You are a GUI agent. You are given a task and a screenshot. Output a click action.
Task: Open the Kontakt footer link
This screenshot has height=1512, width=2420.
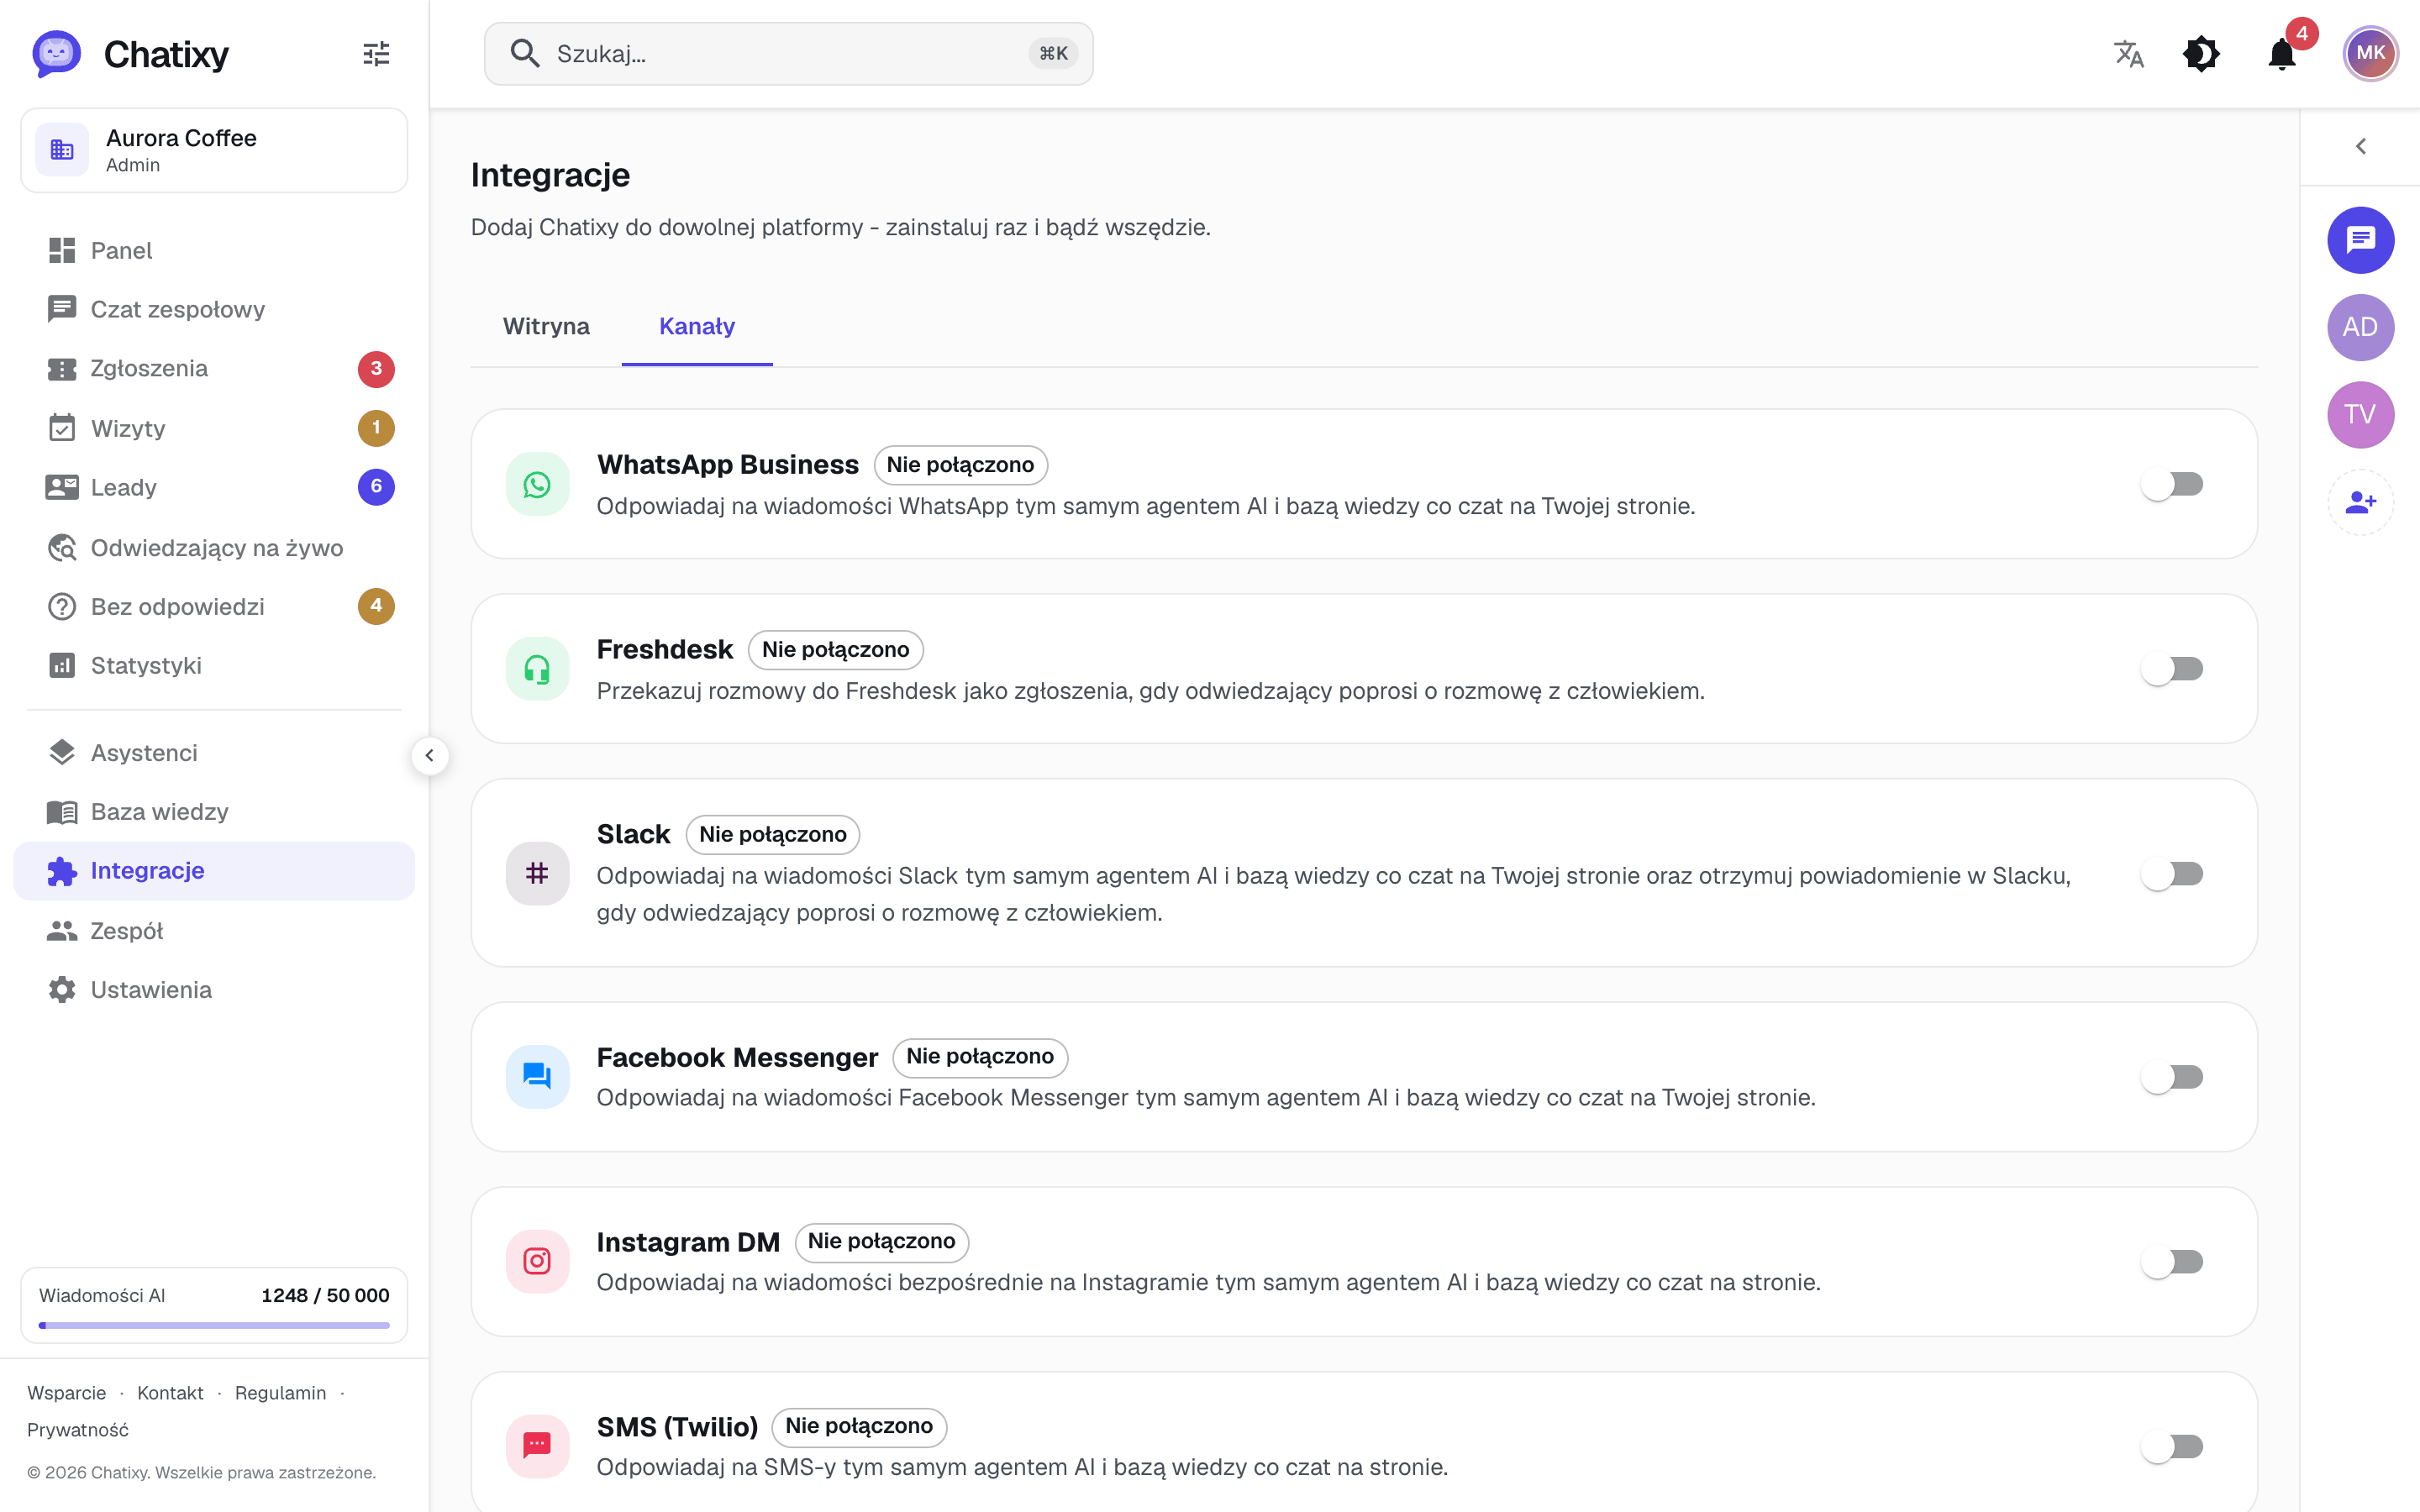pos(170,1393)
